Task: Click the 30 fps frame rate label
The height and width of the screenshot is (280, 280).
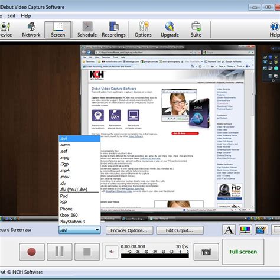Action: tap(182, 246)
